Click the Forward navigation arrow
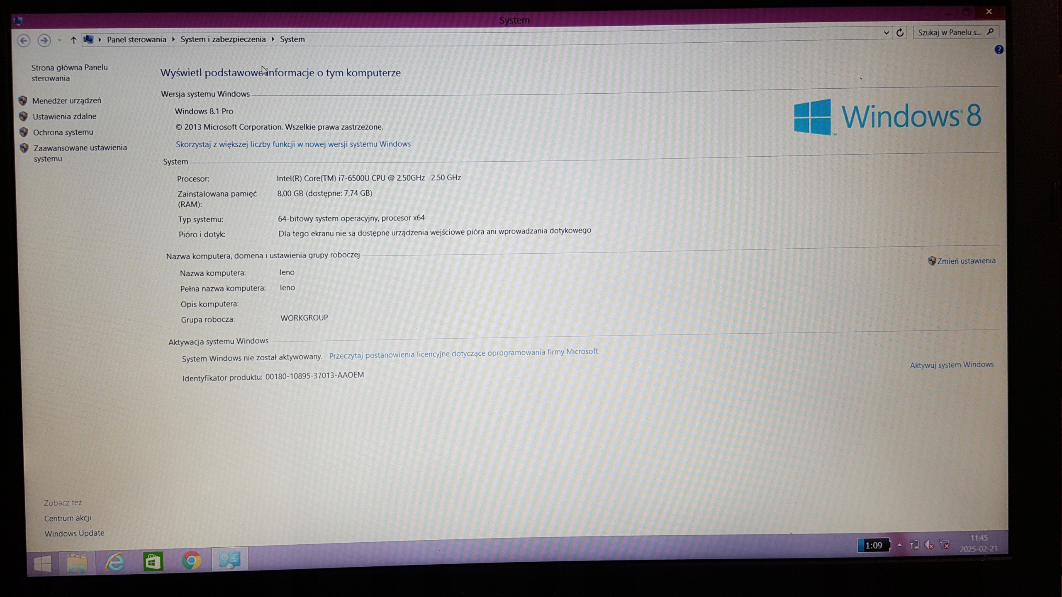 [44, 40]
